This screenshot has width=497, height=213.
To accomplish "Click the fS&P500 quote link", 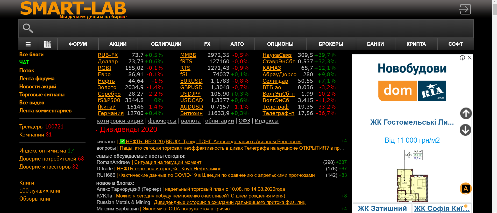I will tap(109, 100).
